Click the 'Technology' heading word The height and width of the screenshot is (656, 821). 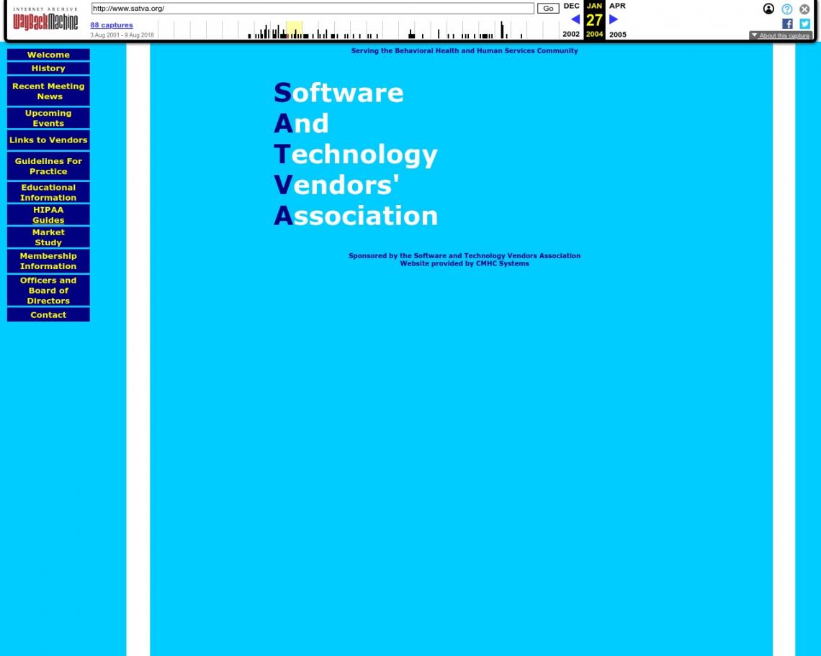(x=356, y=155)
